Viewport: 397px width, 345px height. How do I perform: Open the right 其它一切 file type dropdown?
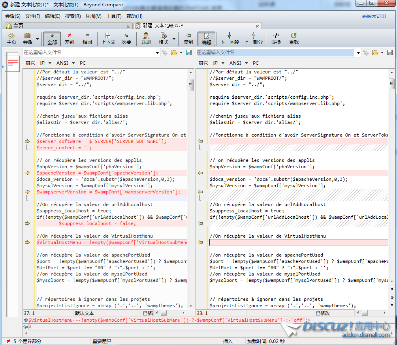click(x=211, y=63)
